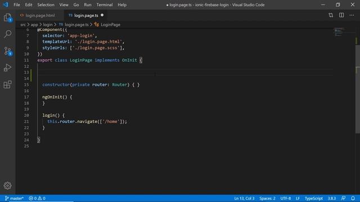Show errors and warnings problems panel
The image size is (360, 202).
(x=37, y=198)
